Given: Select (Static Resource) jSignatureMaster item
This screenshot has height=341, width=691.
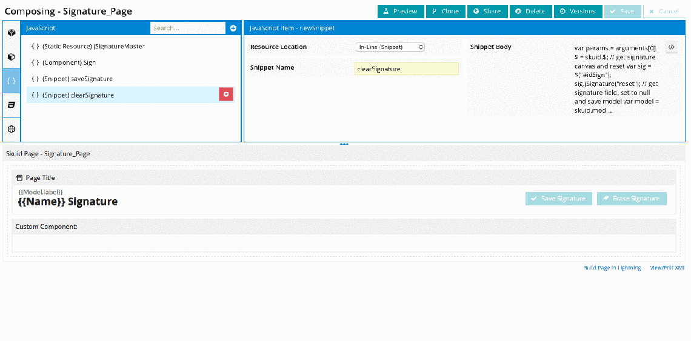Looking at the screenshot, I should tap(93, 46).
